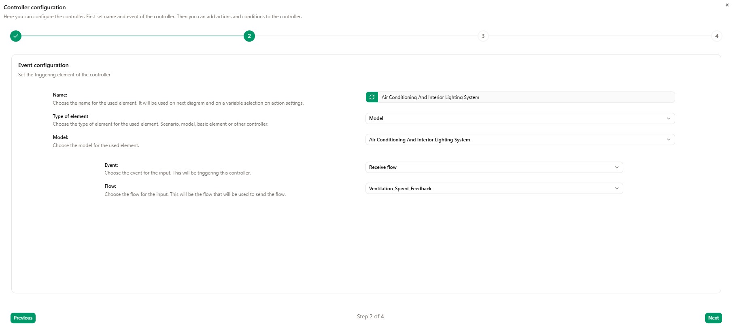Edit the Name input field
The height and width of the screenshot is (326, 733).
point(526,97)
